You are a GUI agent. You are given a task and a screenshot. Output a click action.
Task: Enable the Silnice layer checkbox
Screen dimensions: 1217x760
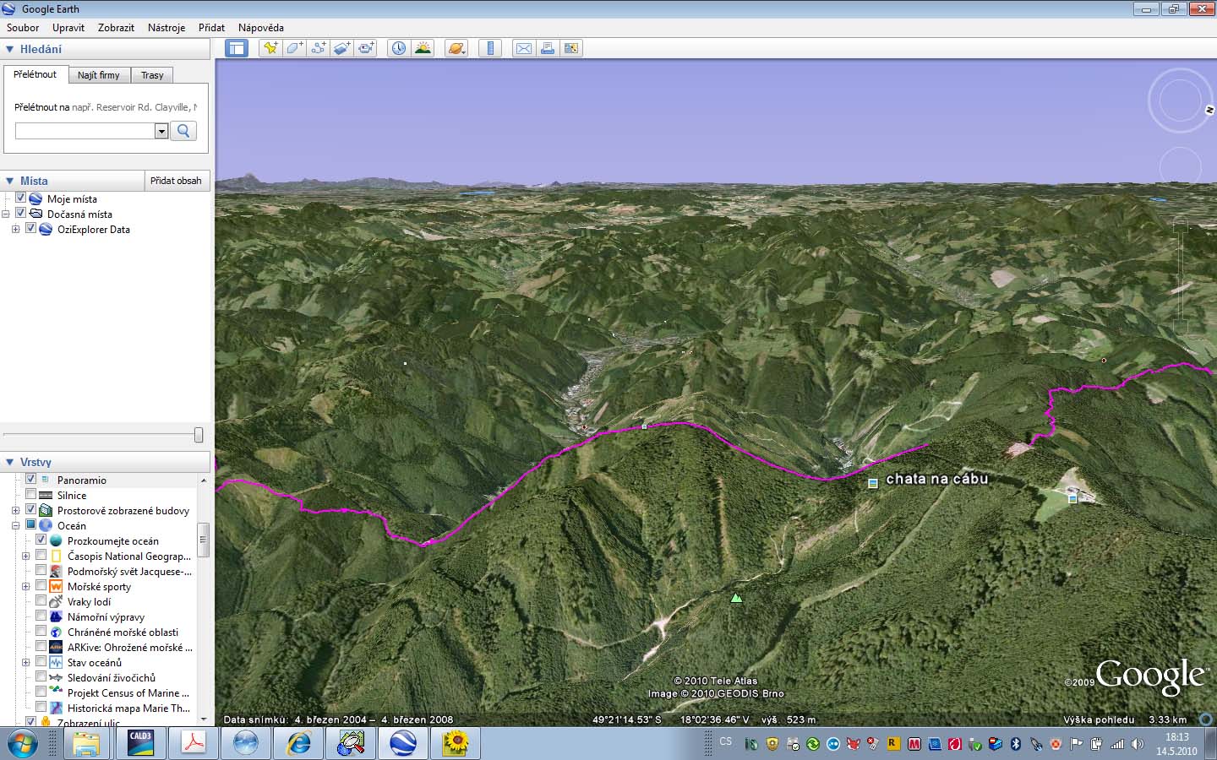coord(31,495)
